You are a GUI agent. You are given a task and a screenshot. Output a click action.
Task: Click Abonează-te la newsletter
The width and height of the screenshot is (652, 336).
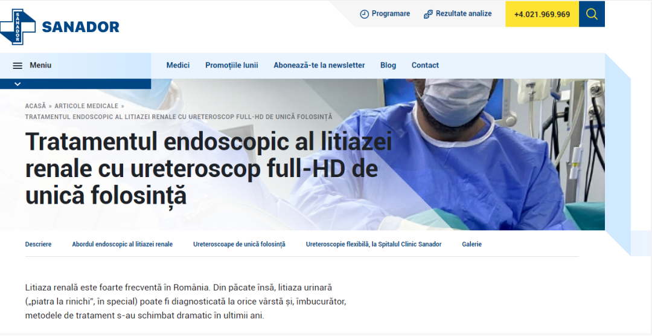pyautogui.click(x=319, y=65)
